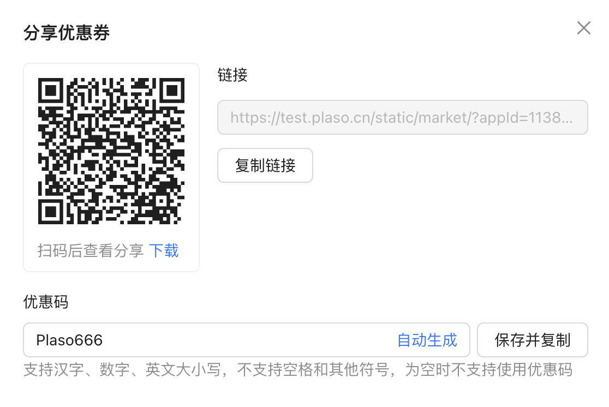Click the 扫码后查看分享 caption text
This screenshot has height=407, width=609.
click(x=91, y=250)
